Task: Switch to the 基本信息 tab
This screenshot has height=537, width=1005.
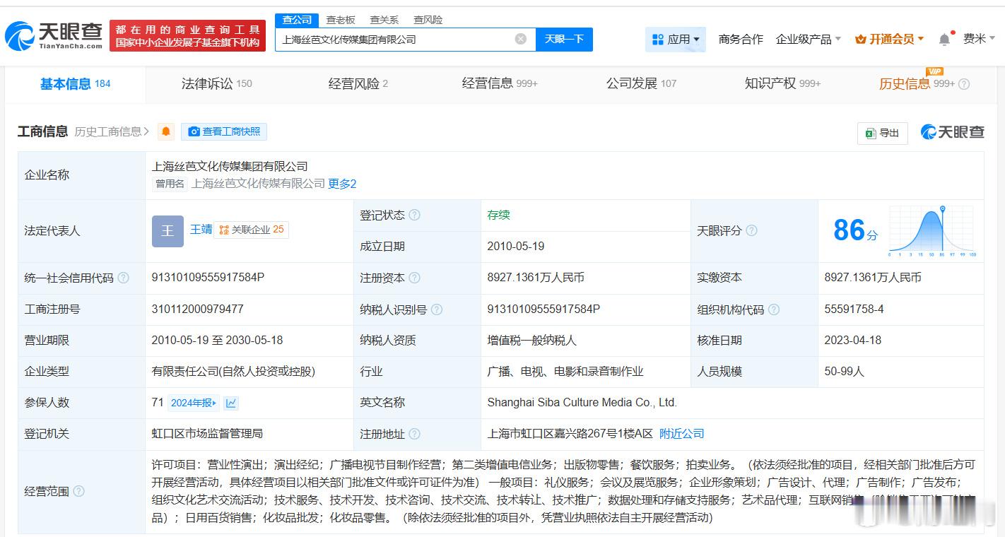Action: (x=75, y=84)
